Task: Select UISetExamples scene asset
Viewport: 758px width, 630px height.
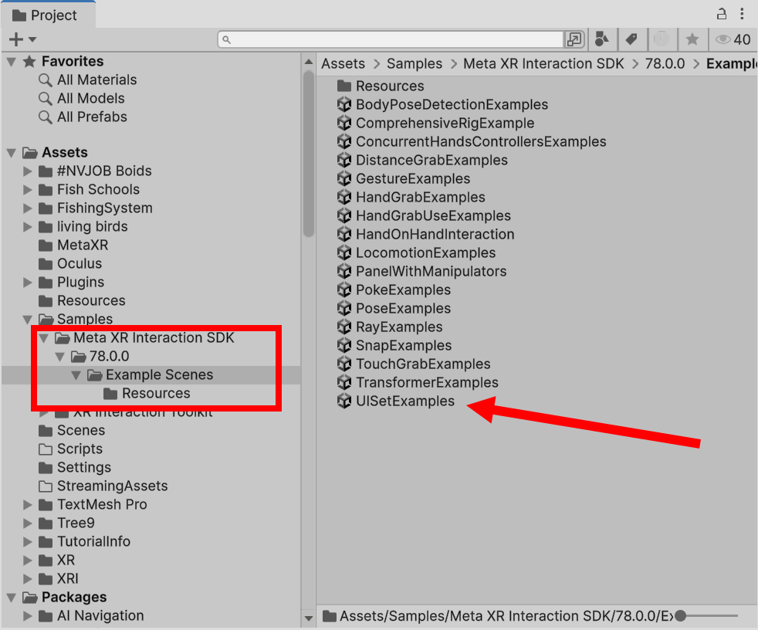Action: tap(396, 401)
